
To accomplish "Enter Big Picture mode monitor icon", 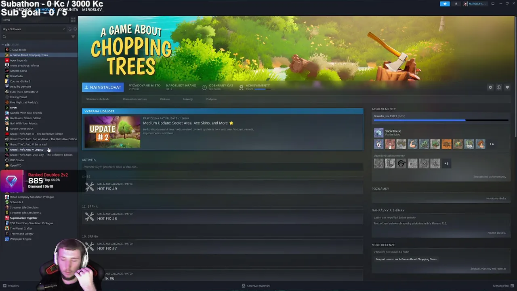I will 493,4.
